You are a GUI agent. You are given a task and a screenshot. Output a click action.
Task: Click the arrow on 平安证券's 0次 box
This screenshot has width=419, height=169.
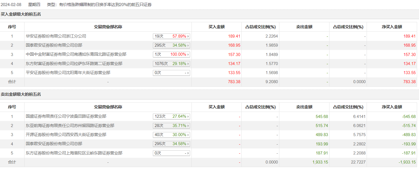[188, 73]
